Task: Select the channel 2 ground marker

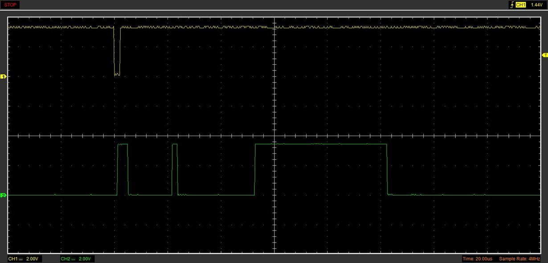Action: click(x=3, y=195)
